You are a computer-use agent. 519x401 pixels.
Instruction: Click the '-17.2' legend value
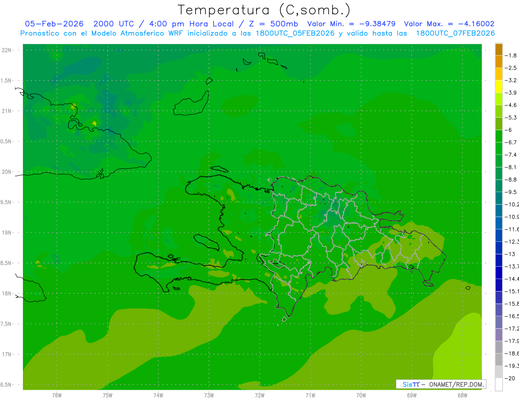512,328
